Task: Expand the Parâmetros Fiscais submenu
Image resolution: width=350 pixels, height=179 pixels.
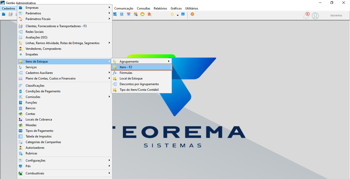Action: (x=65, y=19)
